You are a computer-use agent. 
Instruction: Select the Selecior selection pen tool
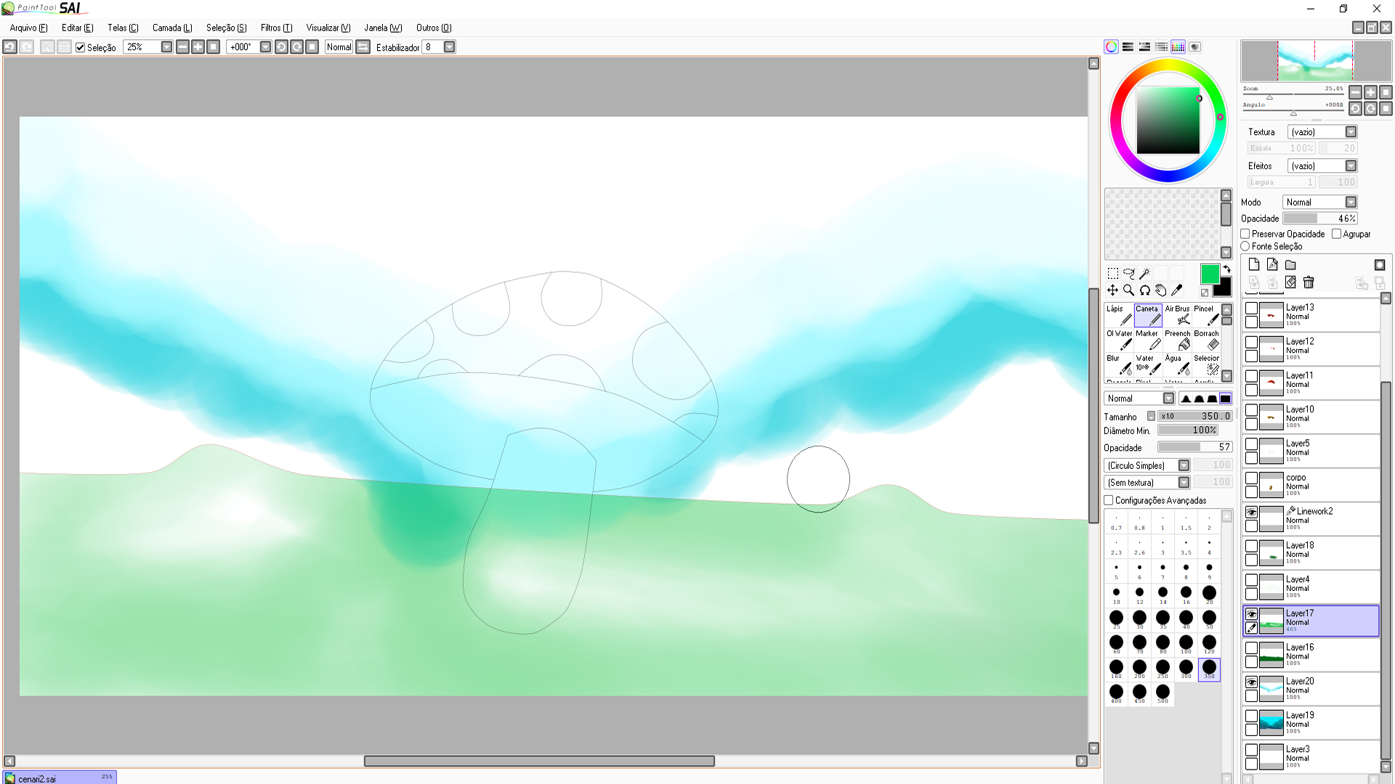click(1206, 364)
